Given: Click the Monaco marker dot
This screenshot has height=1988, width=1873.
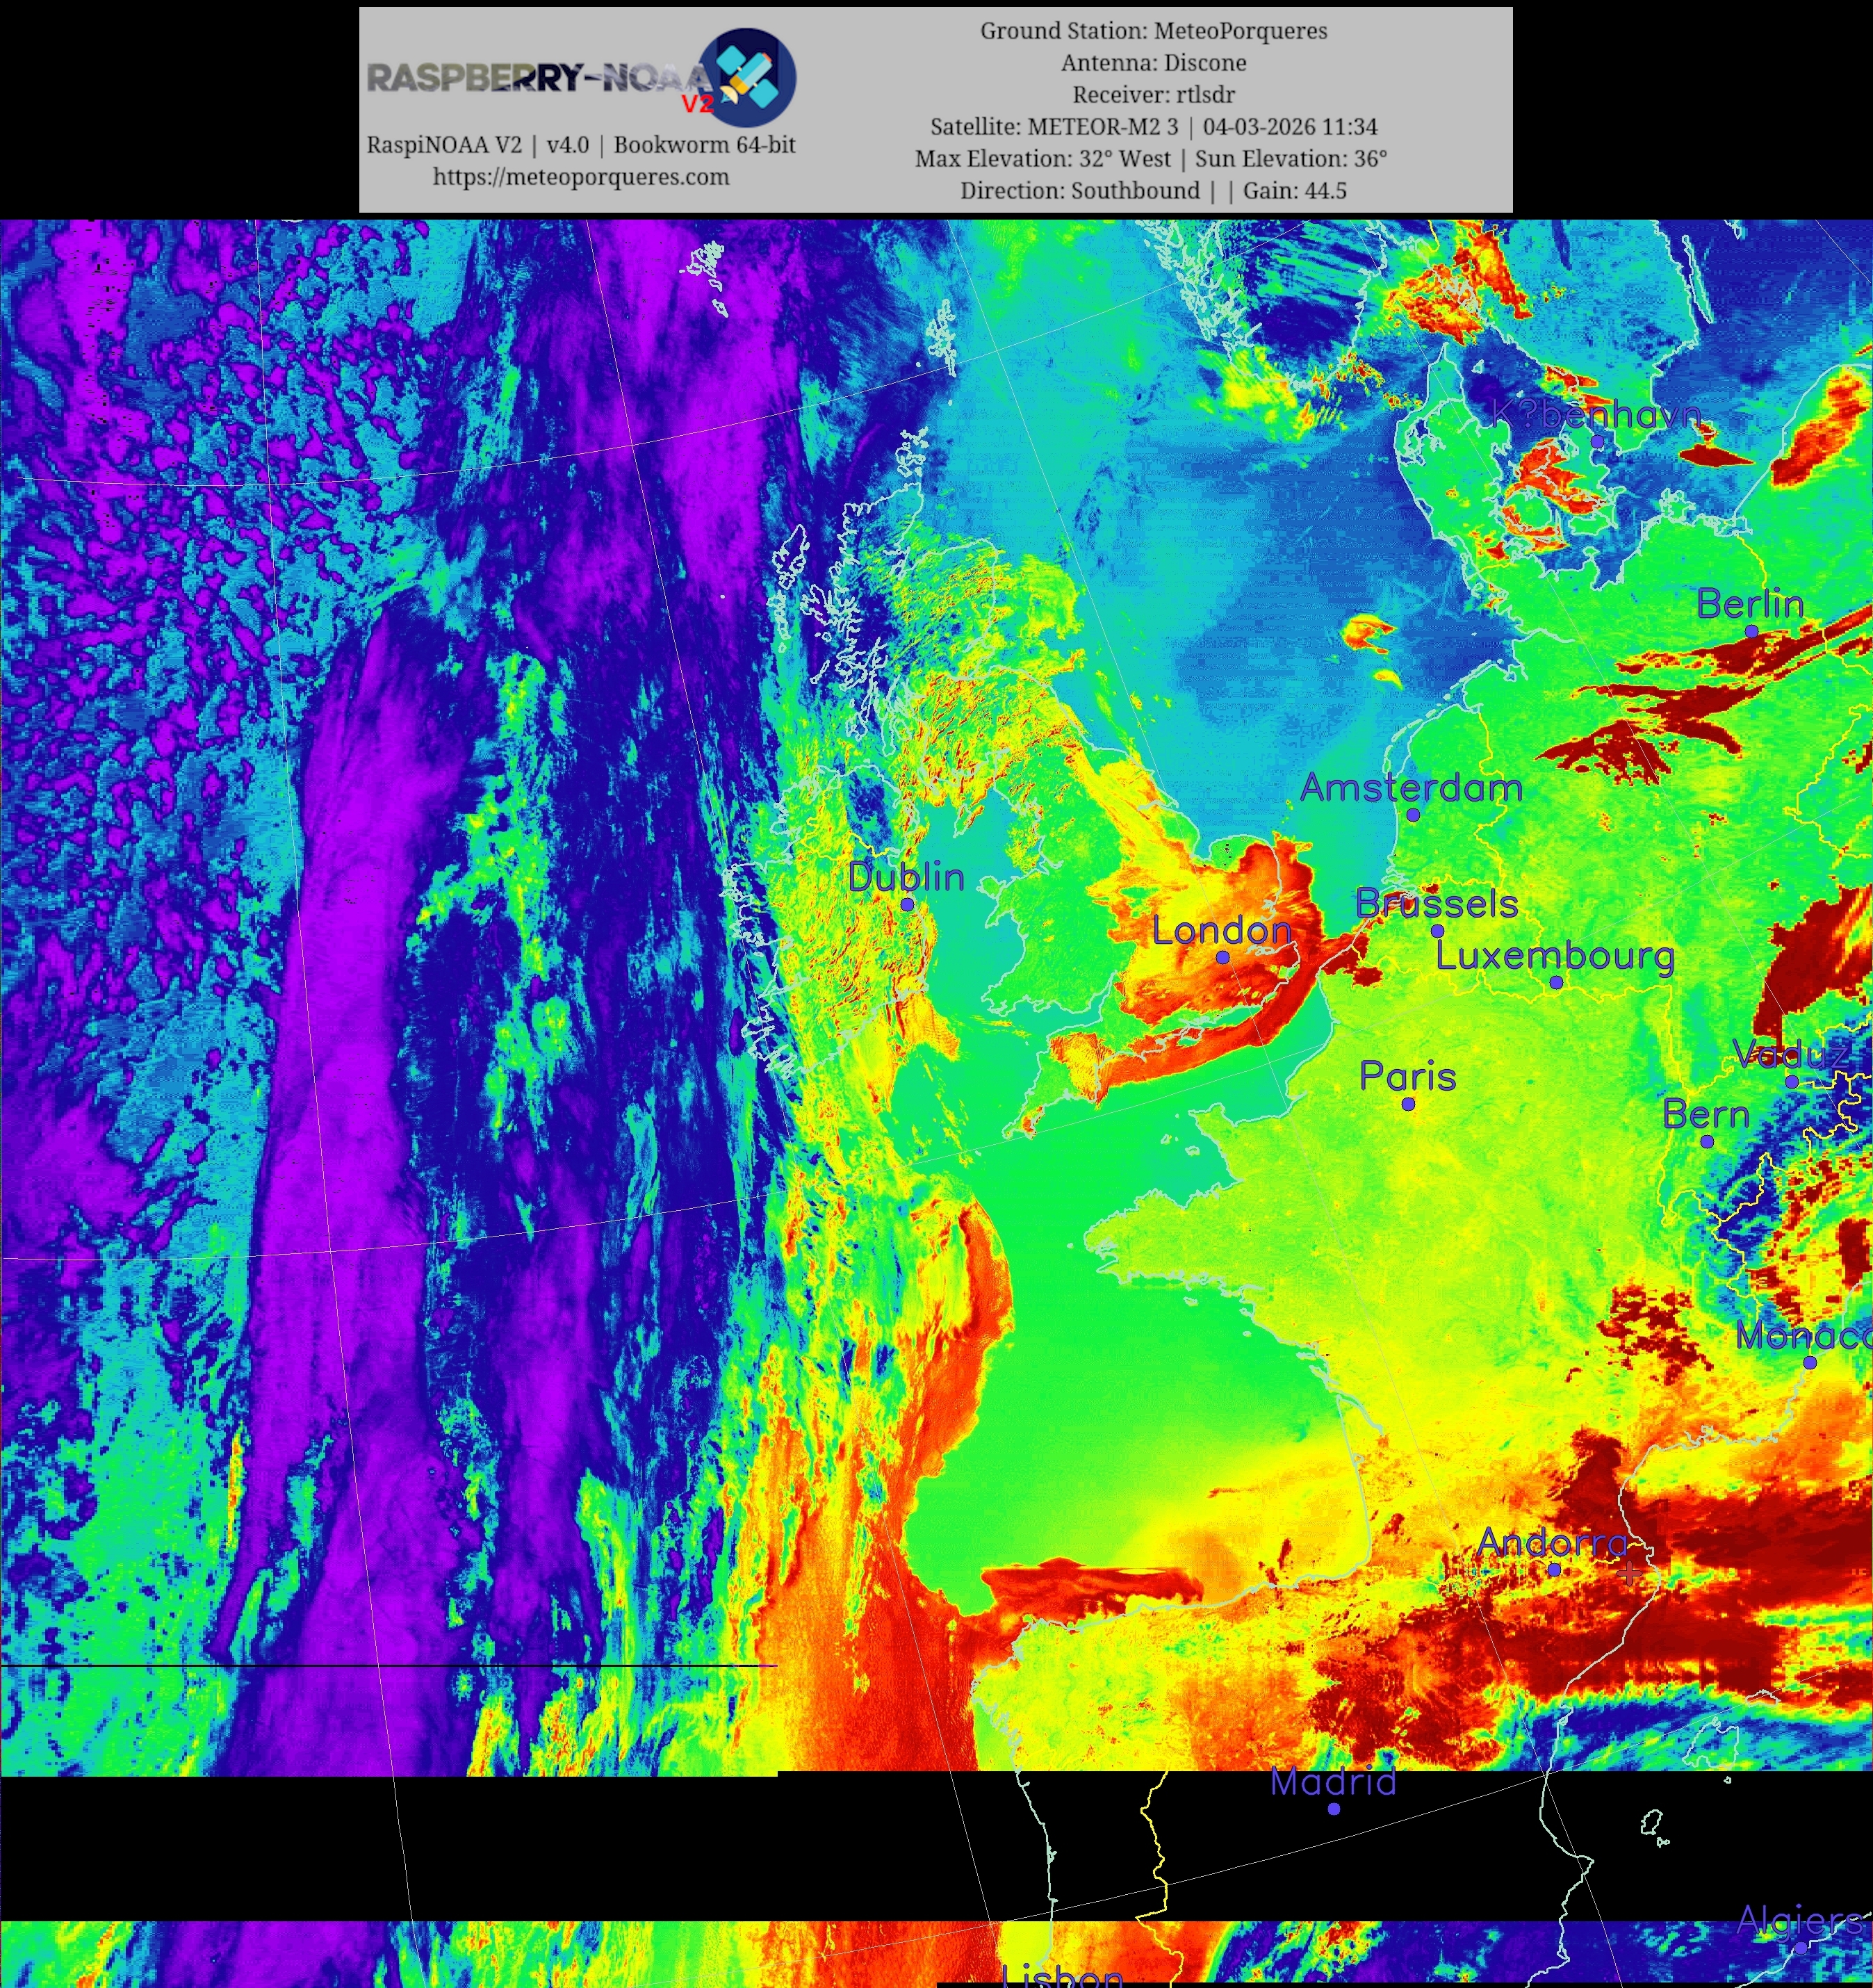Looking at the screenshot, I should [x=1810, y=1362].
